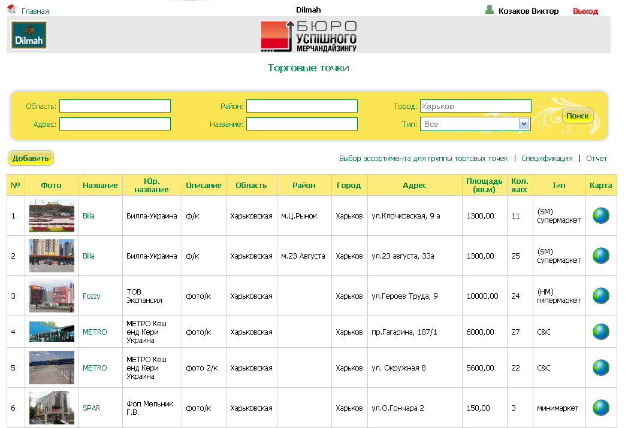Log out via the Выход link
Screen dimensions: 625x428
(x=585, y=11)
